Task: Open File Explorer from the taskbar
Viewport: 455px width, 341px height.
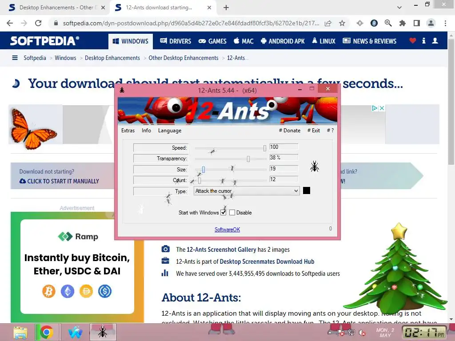Action: tap(20, 332)
